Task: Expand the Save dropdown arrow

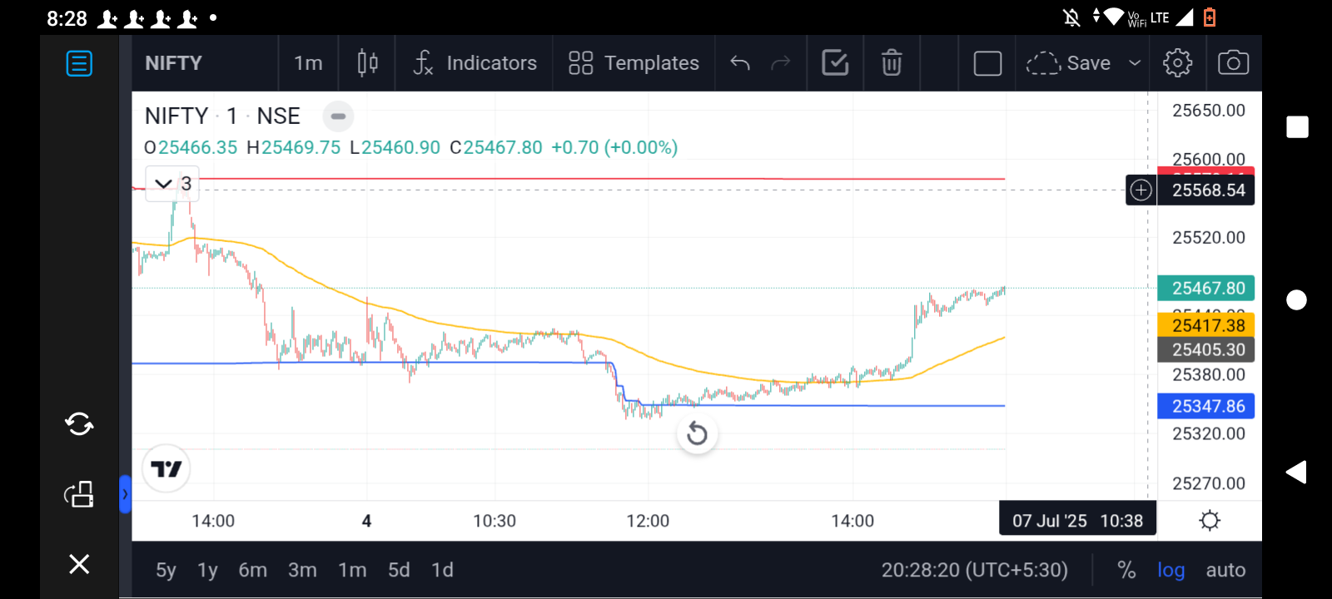Action: point(1134,63)
